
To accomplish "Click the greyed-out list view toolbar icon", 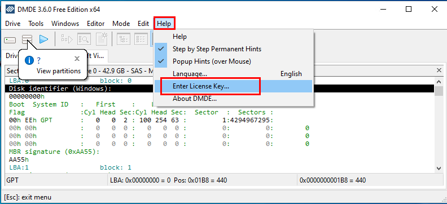I will click(141, 39).
